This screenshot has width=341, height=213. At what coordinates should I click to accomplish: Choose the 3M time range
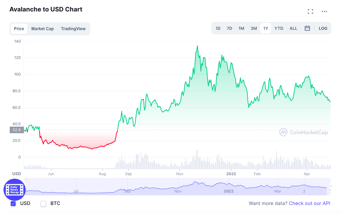254,28
